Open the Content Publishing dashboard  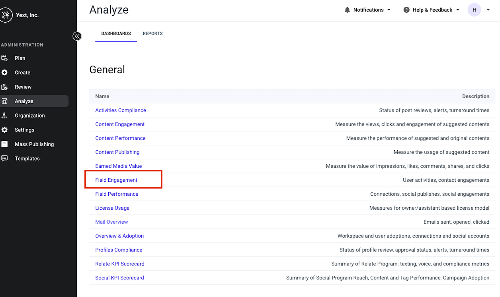click(117, 152)
